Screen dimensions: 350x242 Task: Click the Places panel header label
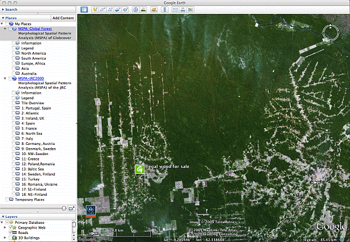tap(11, 18)
